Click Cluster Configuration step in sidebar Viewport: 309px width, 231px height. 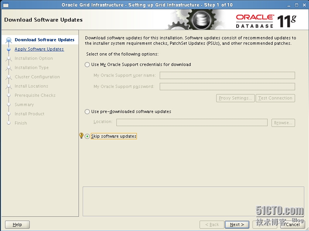coord(37,77)
